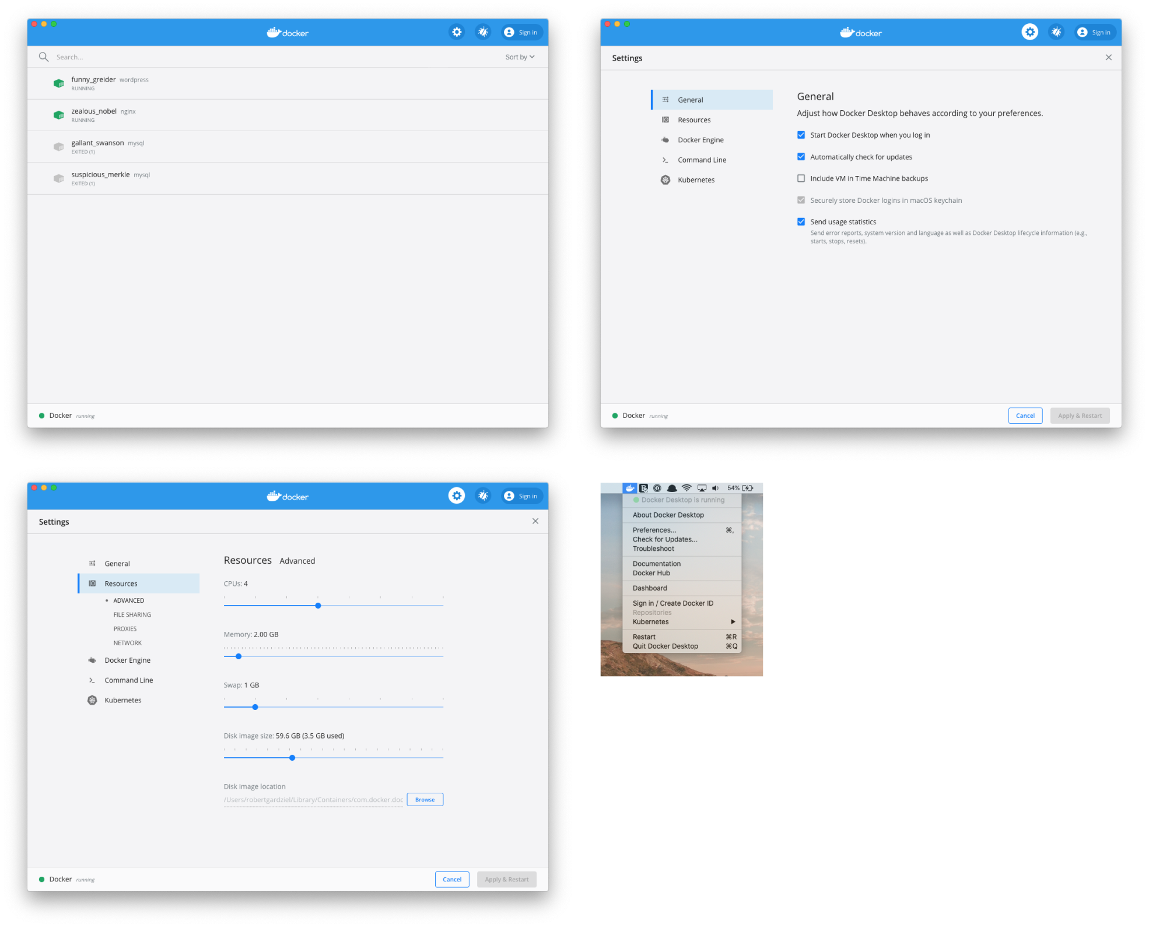Open Docker Engine settings section
Screen dimensions: 1149x928
click(701, 139)
